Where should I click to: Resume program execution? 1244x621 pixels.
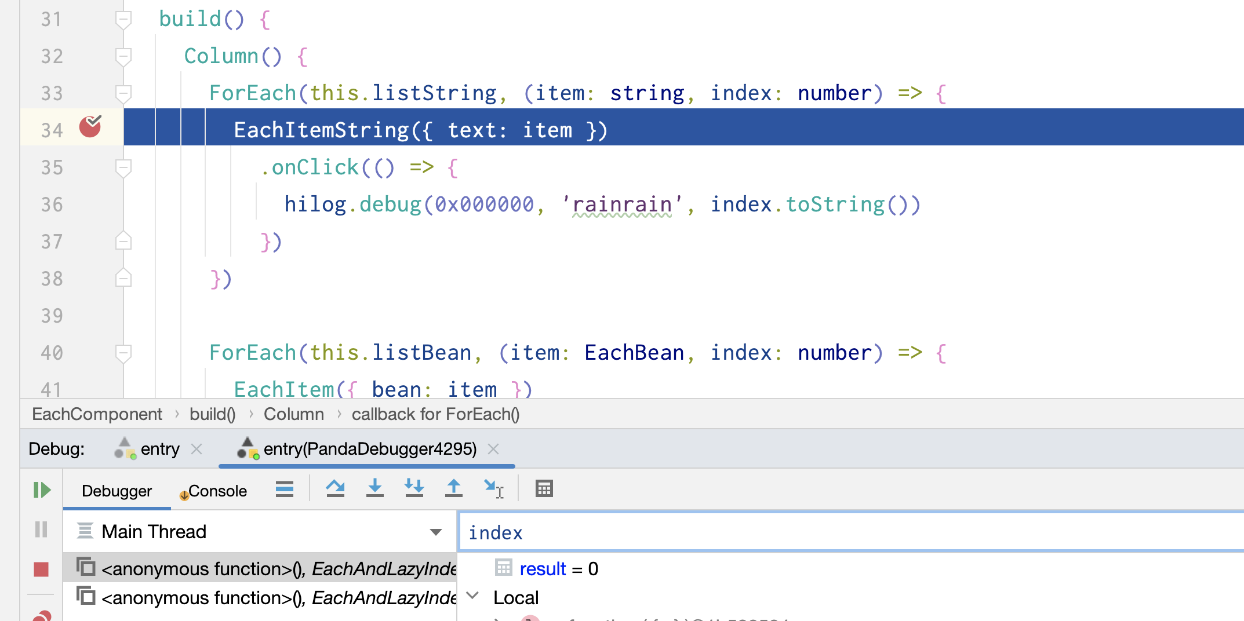point(42,490)
